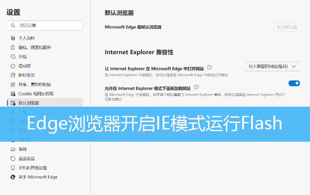The height and width of the screenshot is (195, 310).
Task: Open 重置设置 in the sidebar
Action: coord(26,158)
